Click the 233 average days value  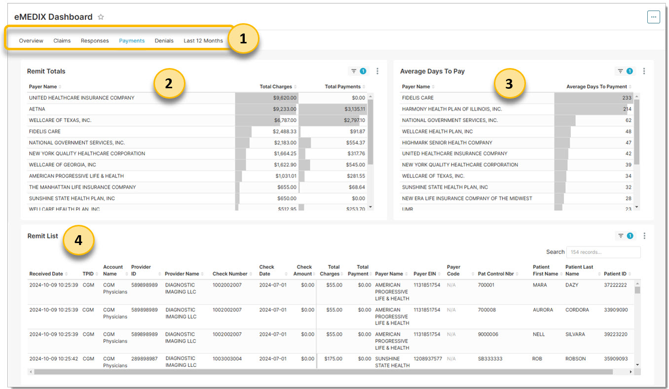click(x=627, y=98)
